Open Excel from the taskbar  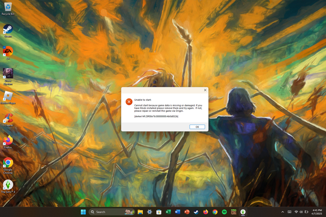(168, 212)
